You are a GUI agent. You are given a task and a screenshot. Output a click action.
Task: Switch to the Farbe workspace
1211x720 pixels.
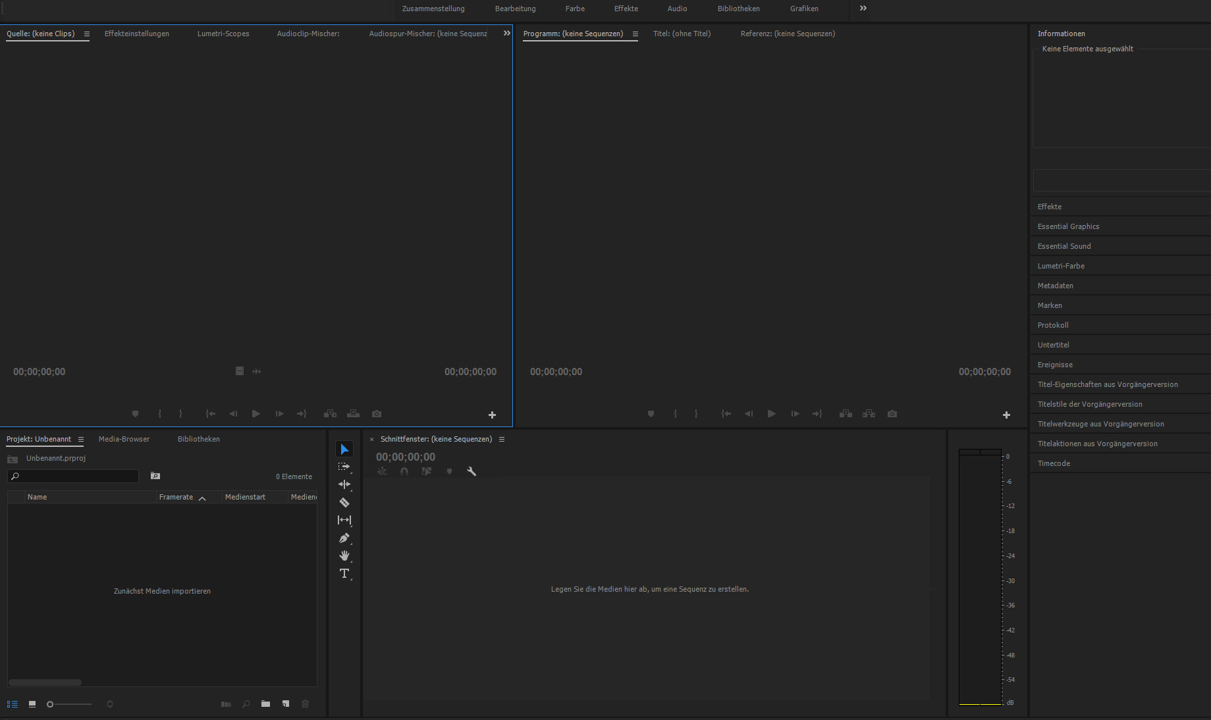coord(575,9)
